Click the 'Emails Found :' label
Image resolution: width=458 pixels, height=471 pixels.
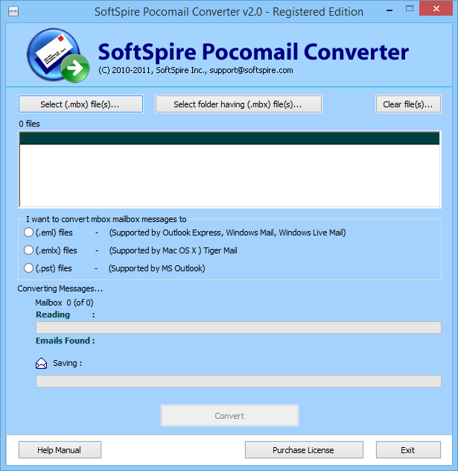65,341
